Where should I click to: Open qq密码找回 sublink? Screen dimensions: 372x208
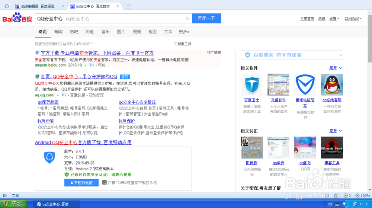48,102
